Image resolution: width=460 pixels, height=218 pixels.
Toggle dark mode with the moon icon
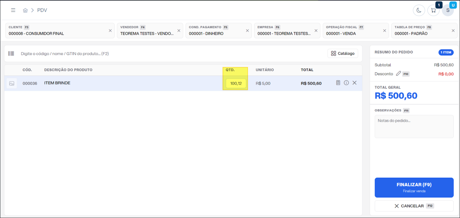(419, 10)
